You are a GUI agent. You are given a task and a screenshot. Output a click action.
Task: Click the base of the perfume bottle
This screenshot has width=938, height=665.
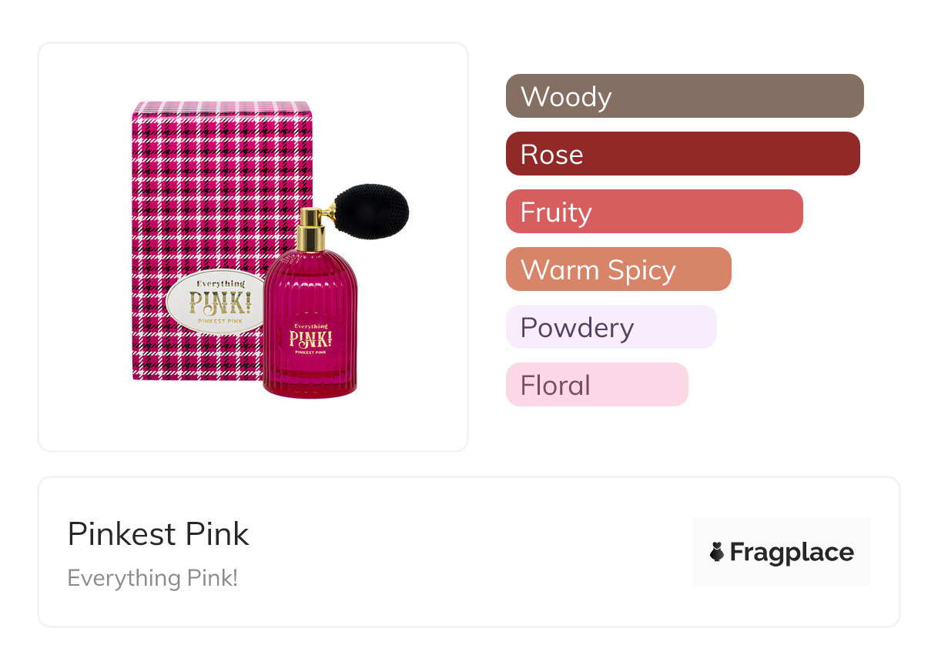(310, 389)
